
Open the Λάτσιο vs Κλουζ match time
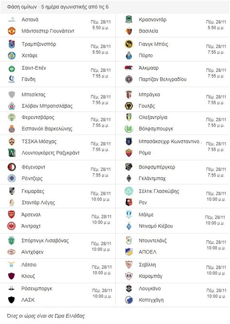(x=101, y=270)
